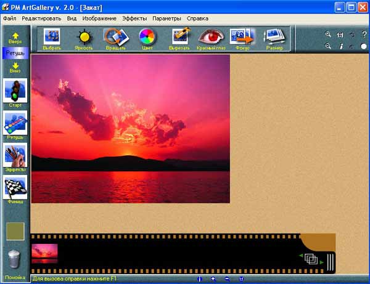The image size is (370, 284).
Task: Open the Изображение menu
Action: click(99, 18)
